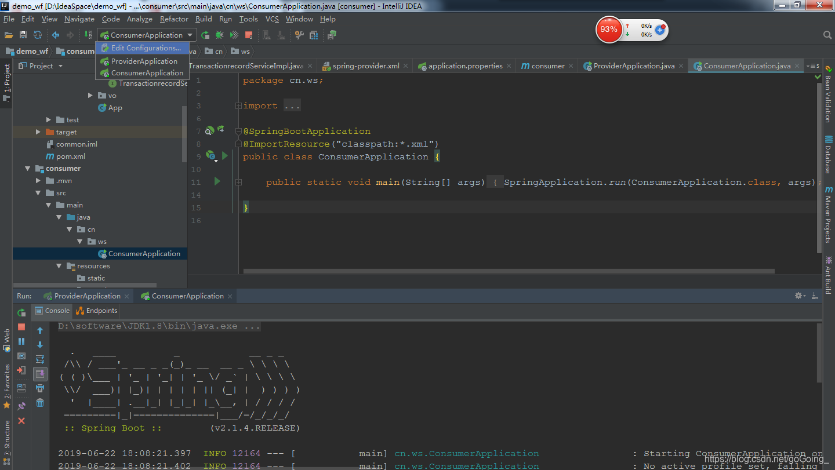Toggle the Bean Validation tool window
The width and height of the screenshot is (835, 470).
829,94
